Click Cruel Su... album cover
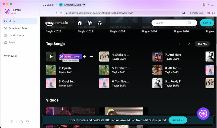This screenshot has height=128, width=217. click(x=51, y=83)
